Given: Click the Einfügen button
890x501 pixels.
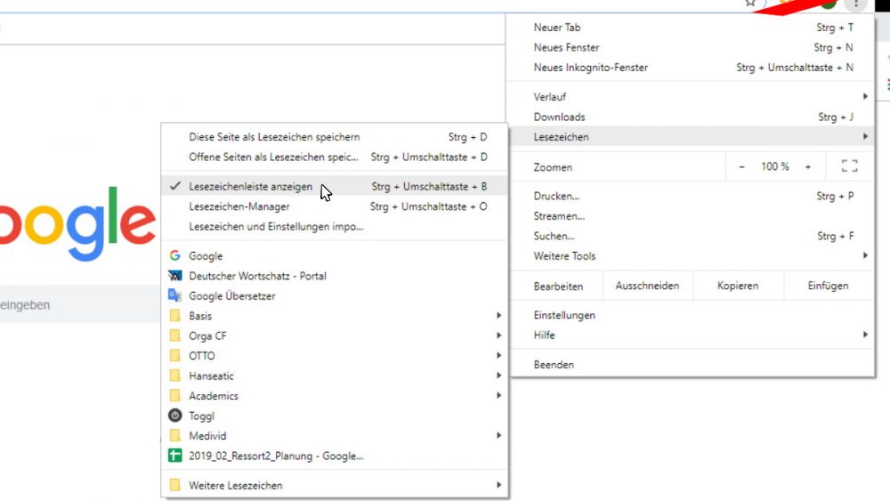Looking at the screenshot, I should coord(828,286).
